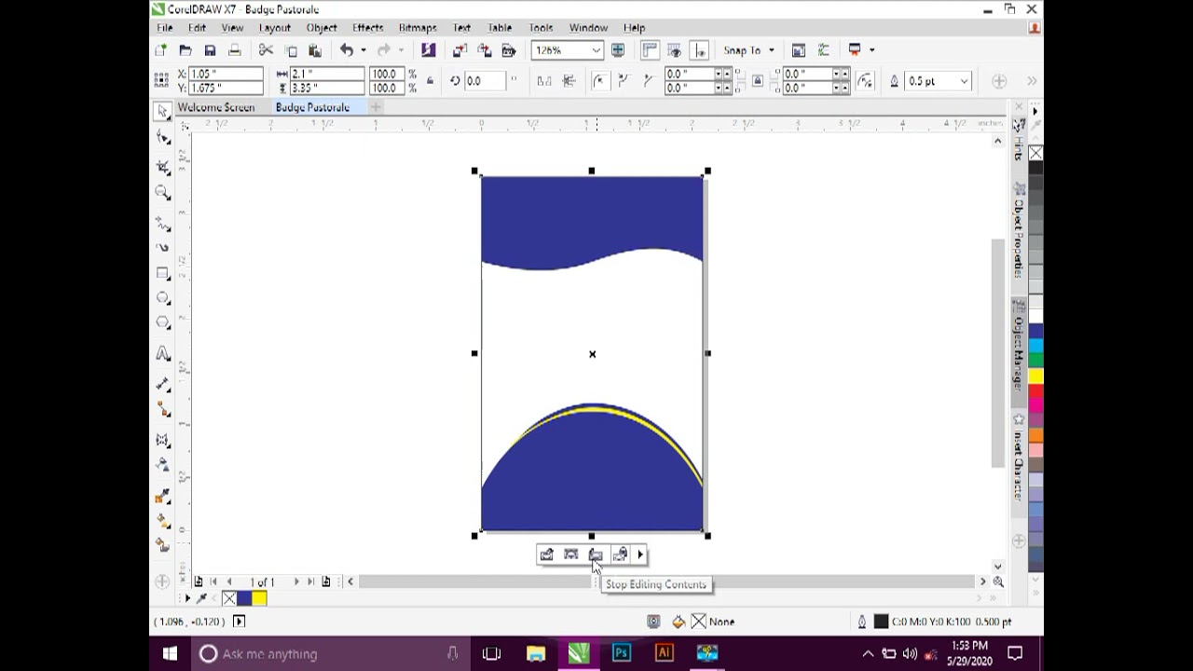Select the Text tool

click(163, 354)
